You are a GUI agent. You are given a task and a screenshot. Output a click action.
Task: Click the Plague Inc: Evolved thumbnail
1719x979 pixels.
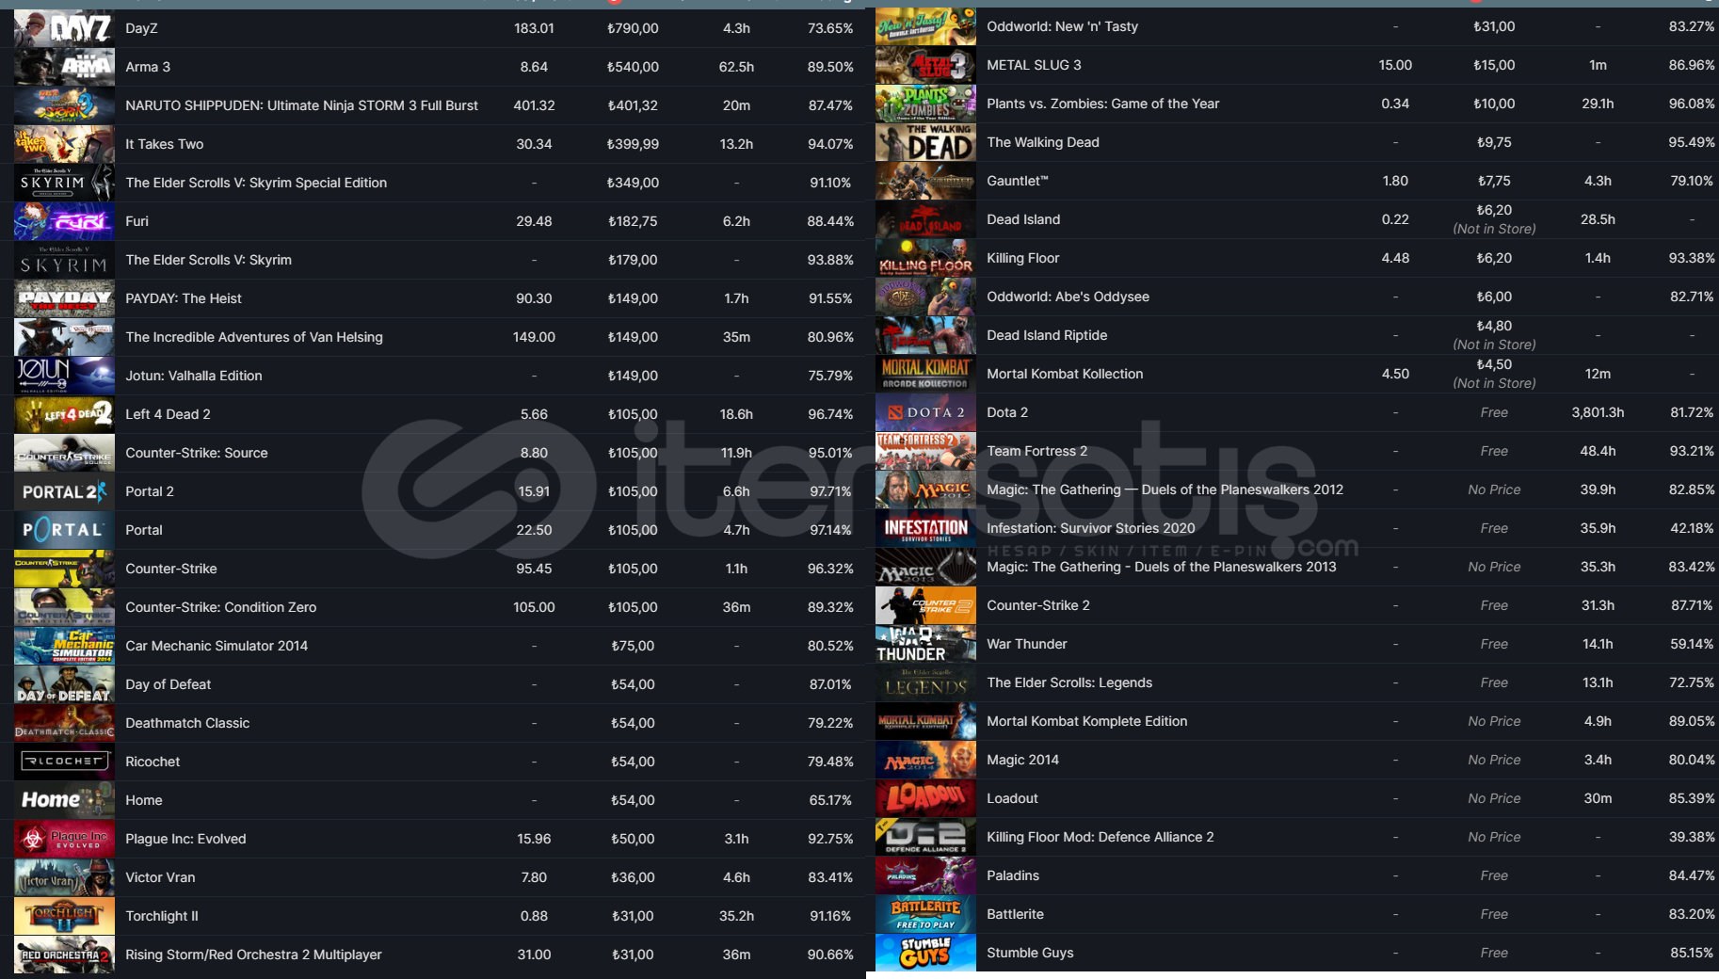pyautogui.click(x=64, y=839)
